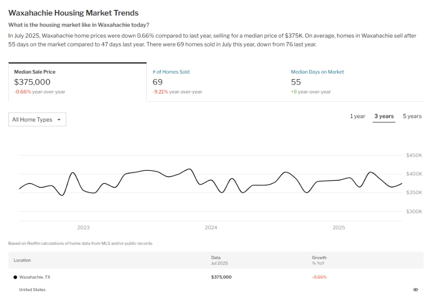
Task: Click the United States row label
Action: click(x=32, y=290)
